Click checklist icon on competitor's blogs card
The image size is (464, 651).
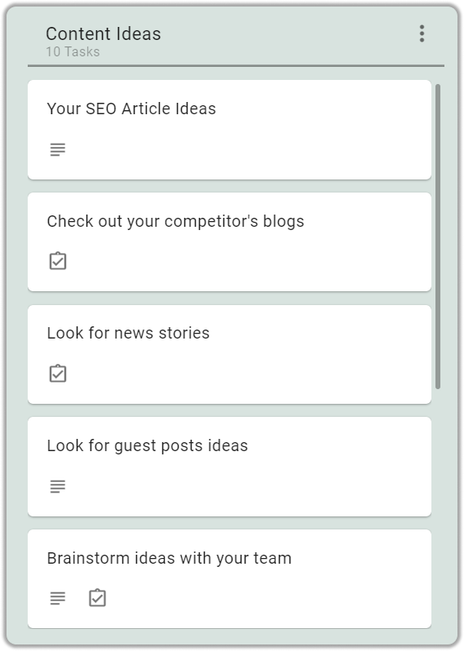tap(58, 261)
